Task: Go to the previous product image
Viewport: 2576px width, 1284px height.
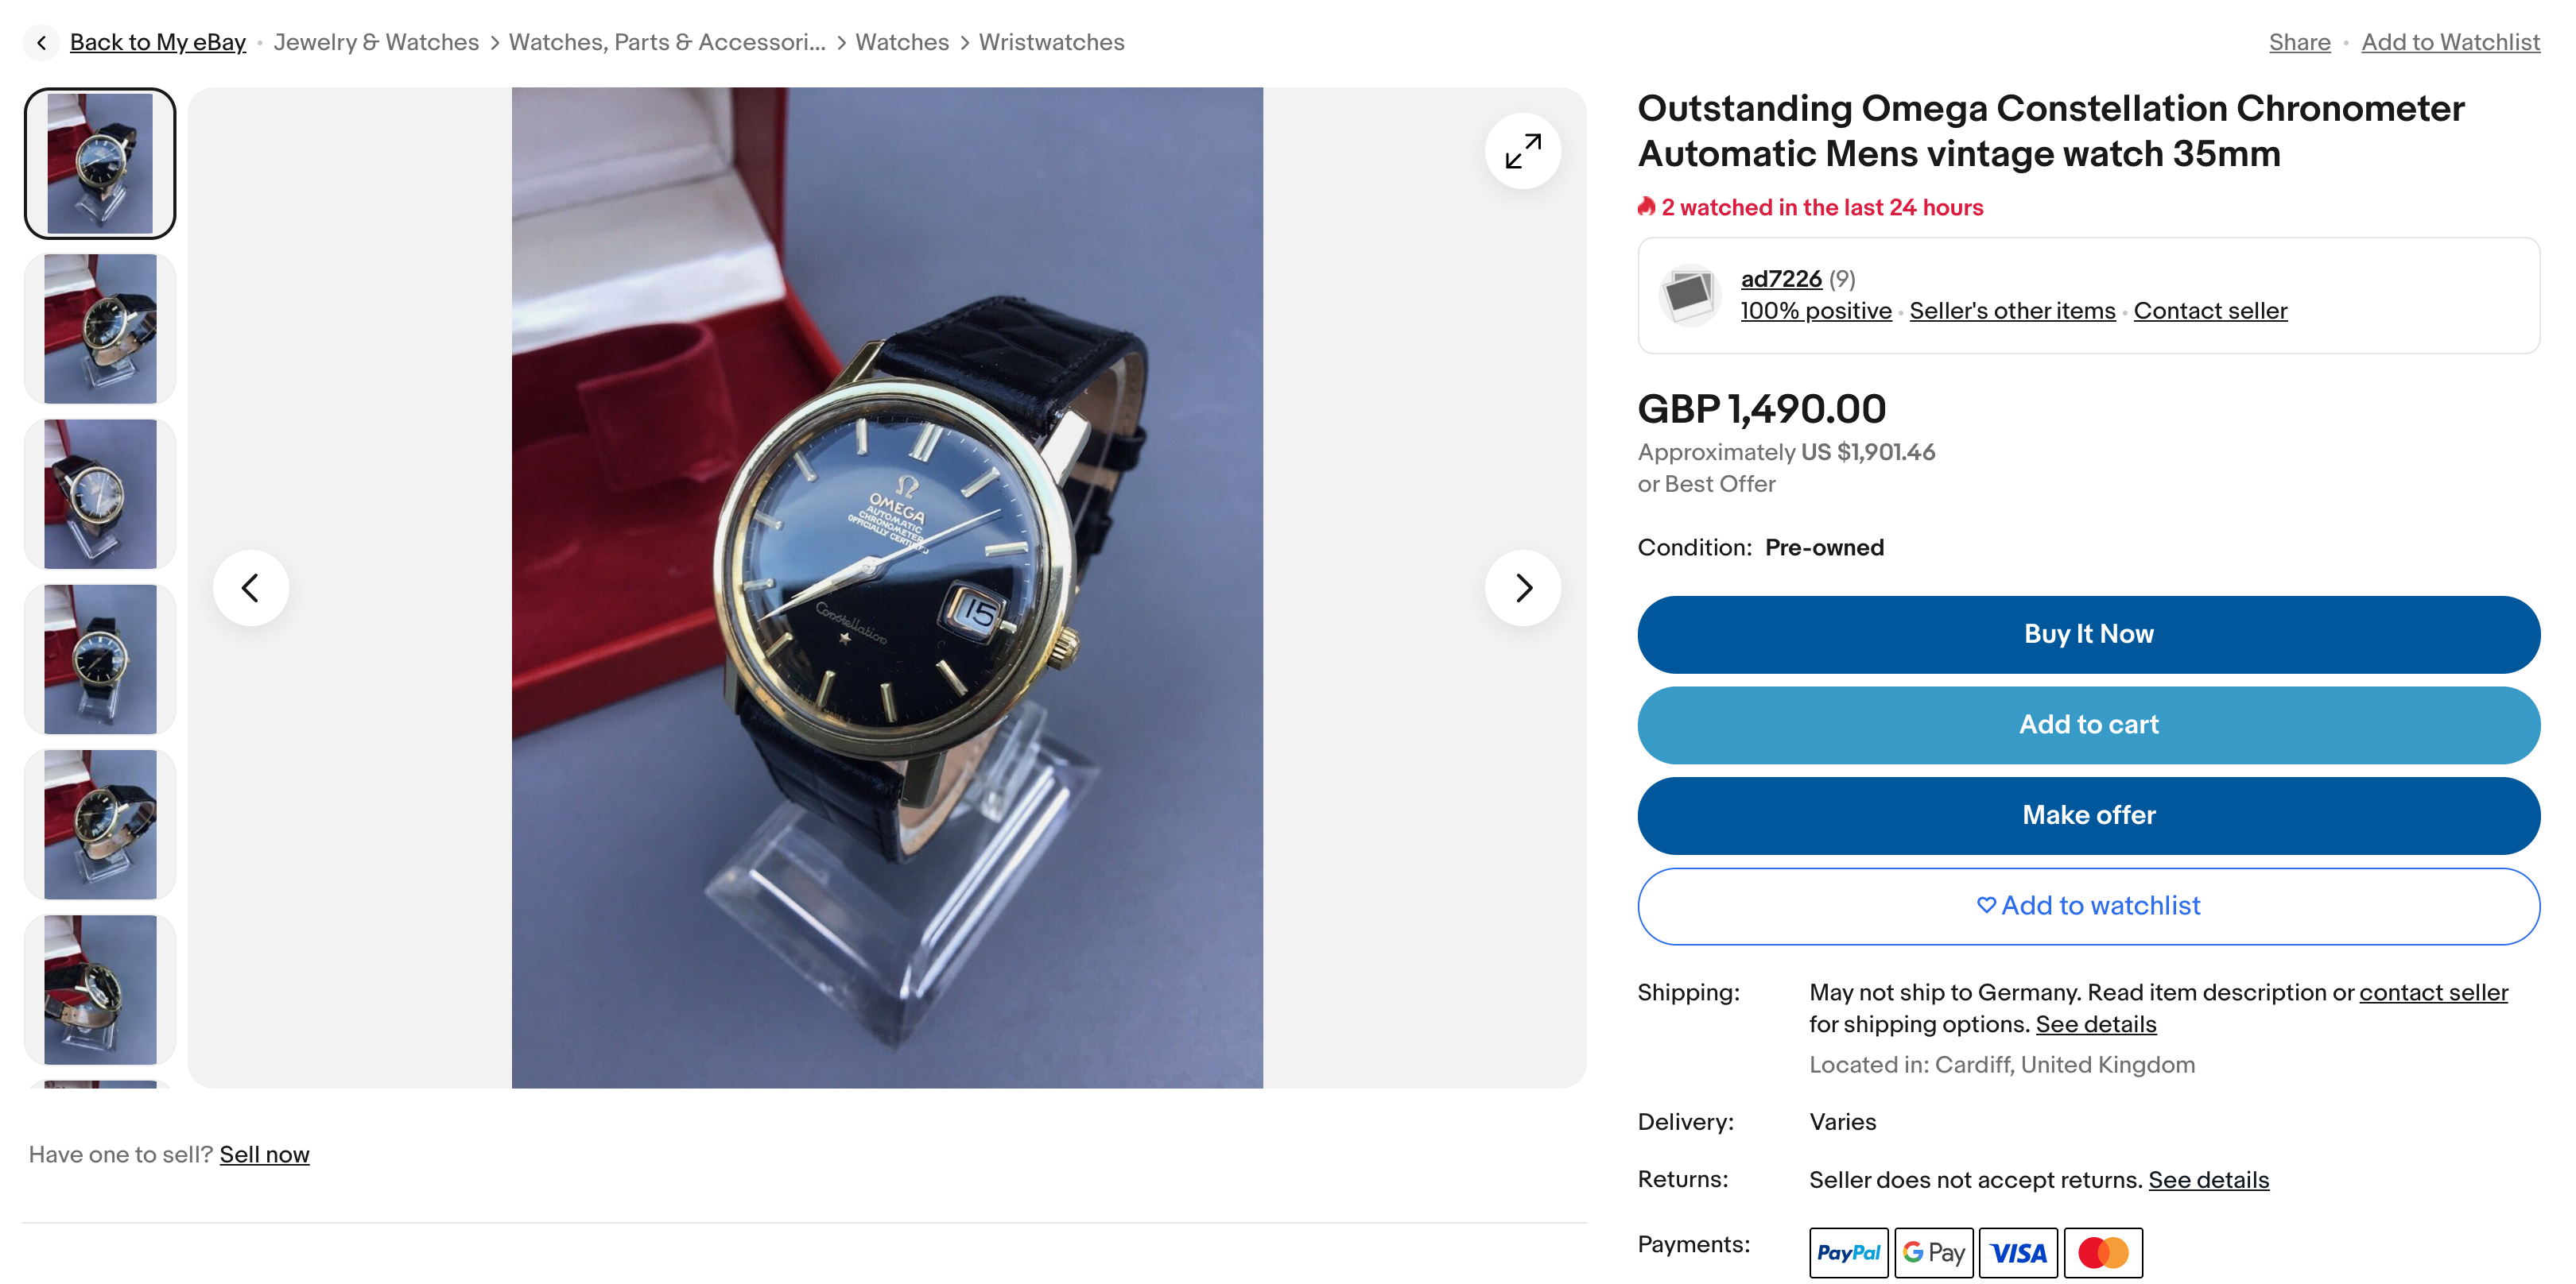Action: pyautogui.click(x=251, y=587)
